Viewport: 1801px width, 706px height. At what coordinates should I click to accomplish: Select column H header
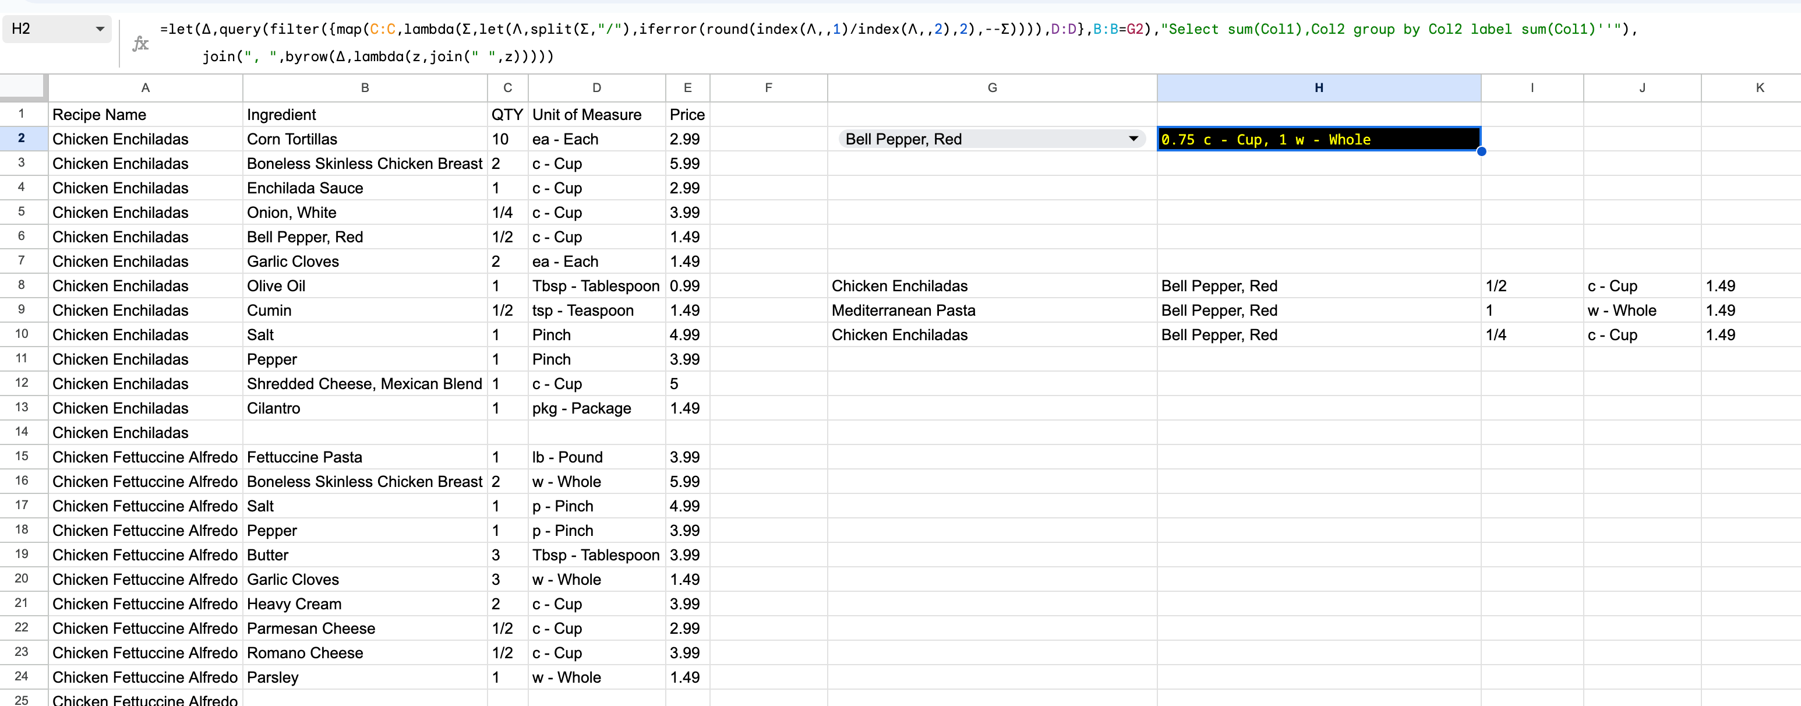(1318, 88)
